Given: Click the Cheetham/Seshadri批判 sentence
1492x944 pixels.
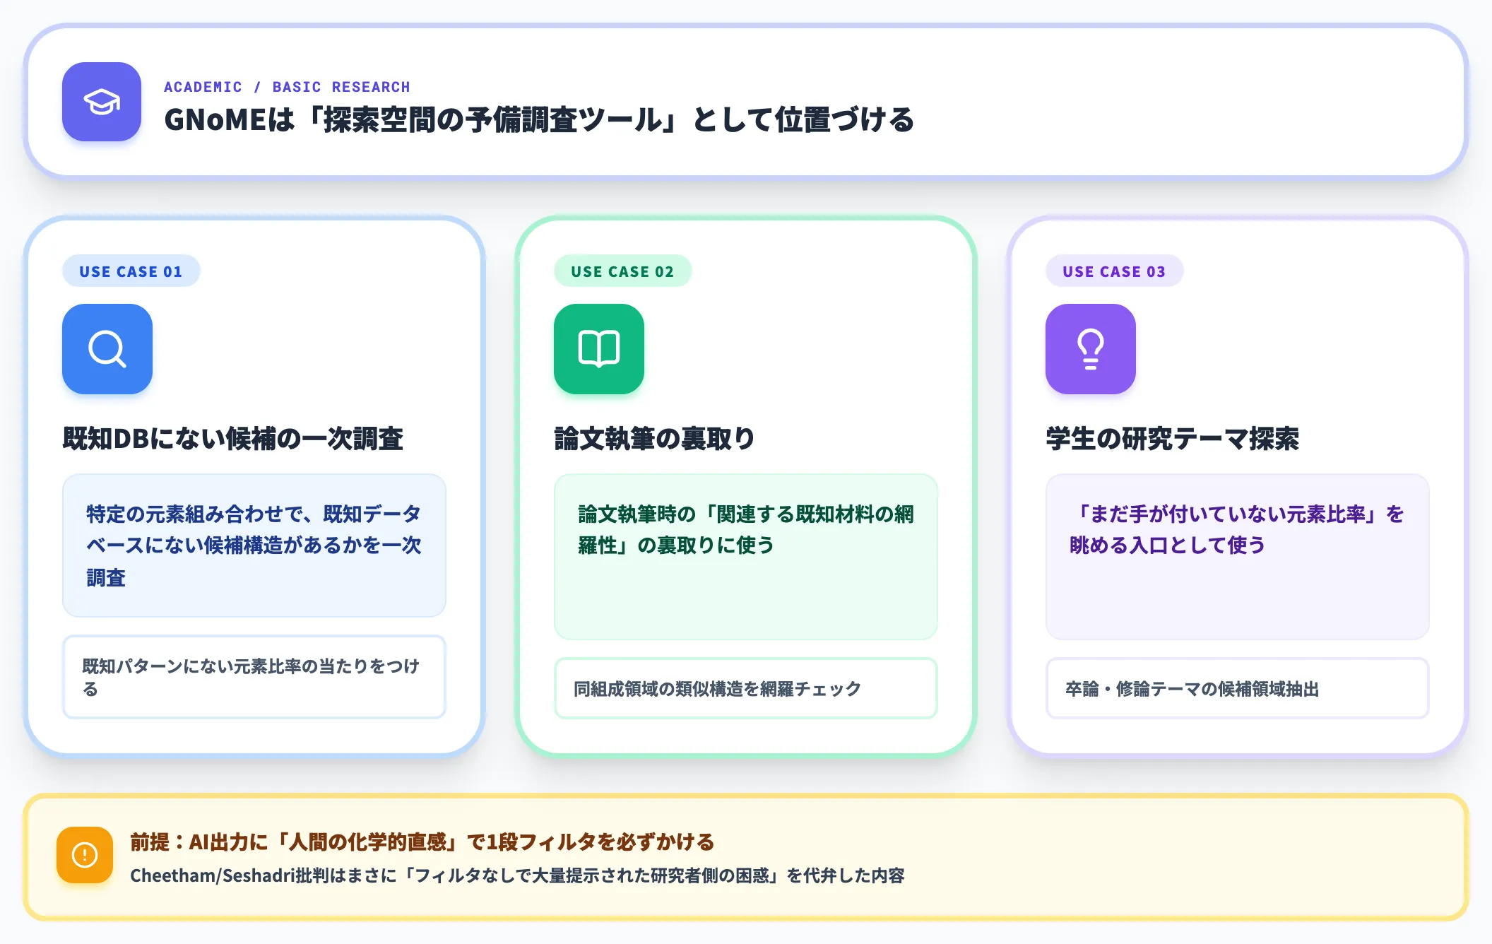Looking at the screenshot, I should coord(517,876).
